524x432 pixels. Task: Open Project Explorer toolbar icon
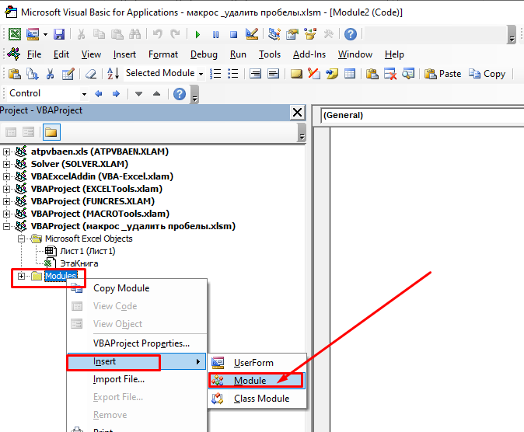coord(274,34)
